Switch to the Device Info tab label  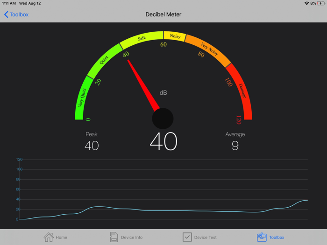point(132,237)
